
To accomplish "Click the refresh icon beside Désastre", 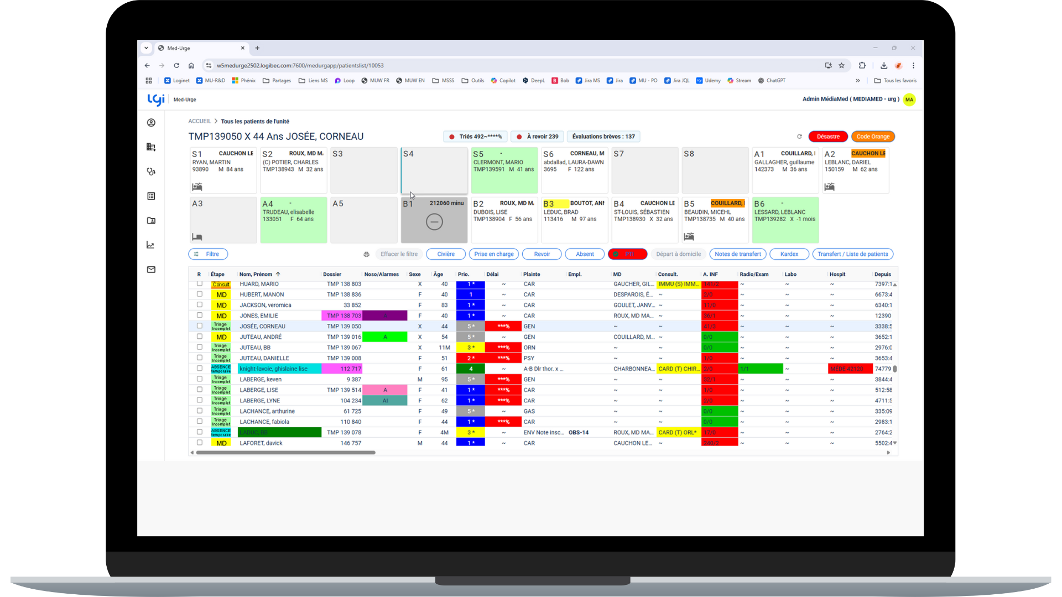I will 799,137.
